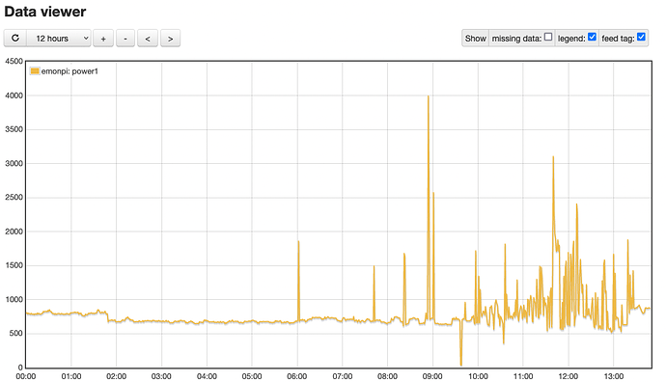This screenshot has width=666, height=382.
Task: Zoom in using the plus button
Action: pyautogui.click(x=103, y=39)
